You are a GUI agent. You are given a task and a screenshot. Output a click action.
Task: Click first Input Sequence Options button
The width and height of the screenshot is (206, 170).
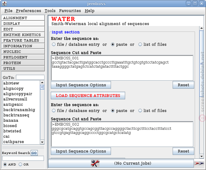(x=81, y=85)
